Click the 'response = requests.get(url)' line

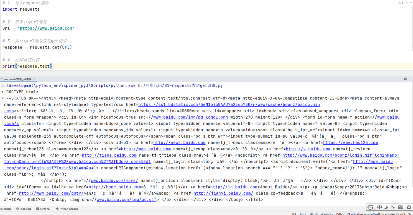coord(37,47)
